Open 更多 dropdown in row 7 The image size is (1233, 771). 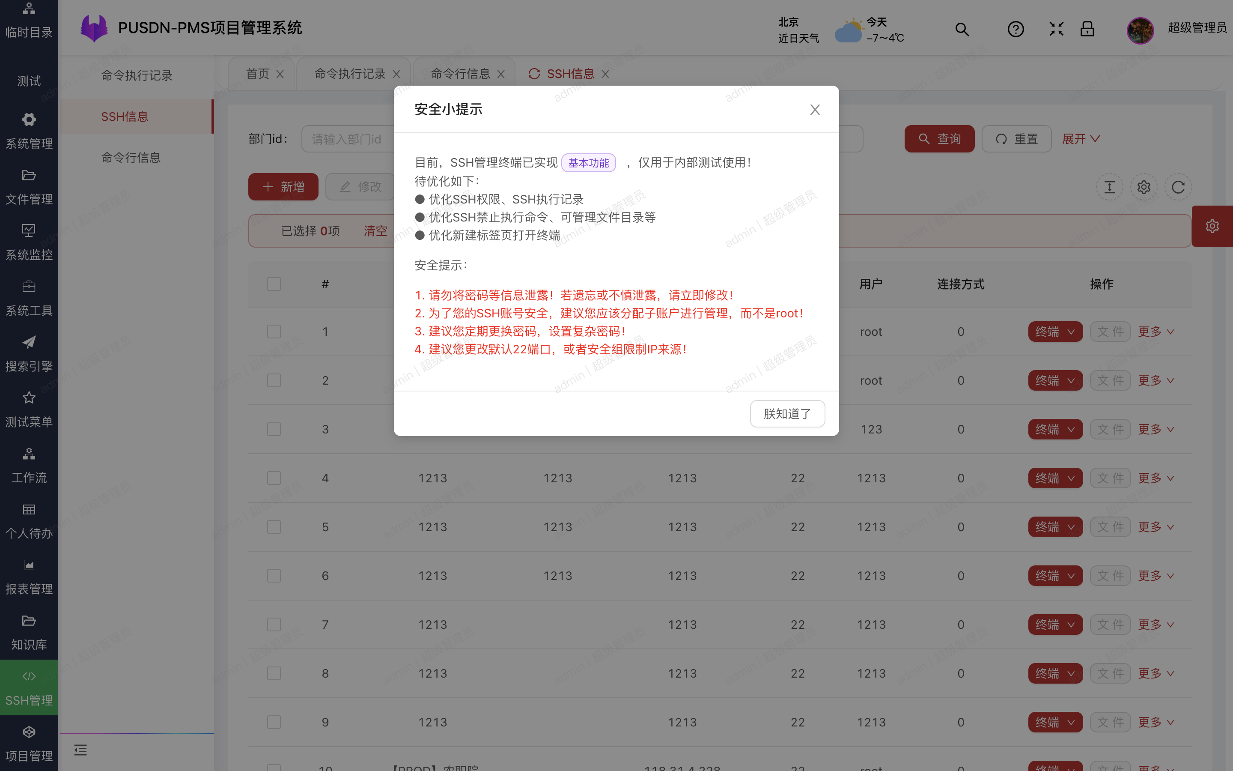pyautogui.click(x=1156, y=625)
